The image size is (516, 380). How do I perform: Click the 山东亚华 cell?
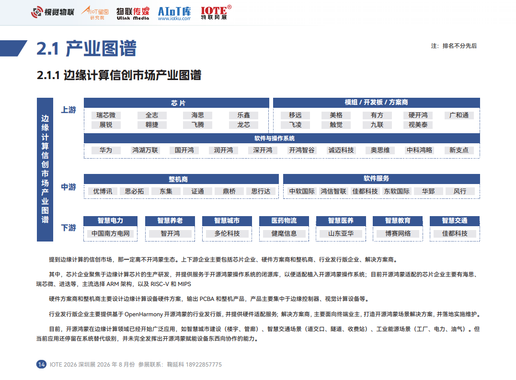pos(341,233)
